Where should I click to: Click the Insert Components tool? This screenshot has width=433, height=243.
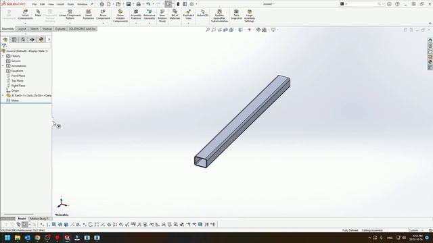pos(25,14)
